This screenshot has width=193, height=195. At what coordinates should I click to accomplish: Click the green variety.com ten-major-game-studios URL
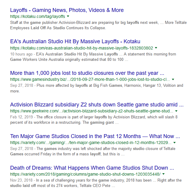[x=91, y=143]
